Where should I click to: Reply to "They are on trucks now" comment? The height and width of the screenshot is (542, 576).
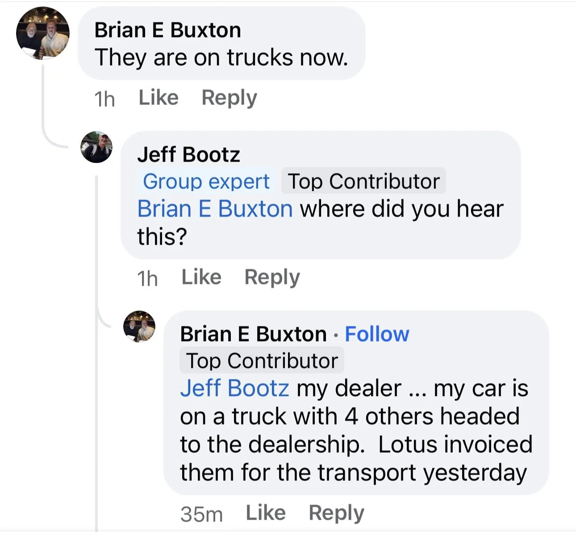(229, 98)
